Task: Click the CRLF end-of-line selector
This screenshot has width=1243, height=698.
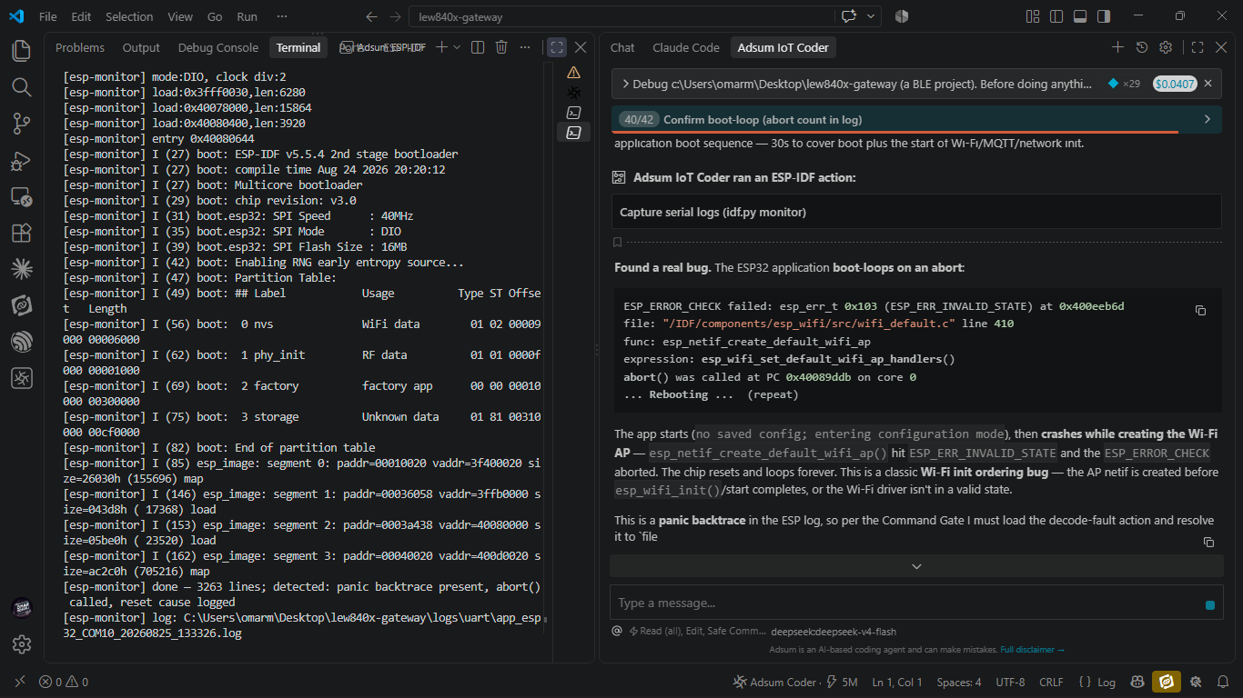Action: (1051, 682)
